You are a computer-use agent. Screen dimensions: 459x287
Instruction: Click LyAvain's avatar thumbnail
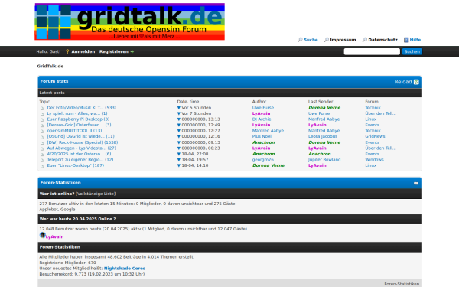[x=42, y=235]
